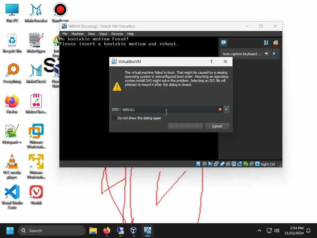Click the Mount and Retry Boot button
The image size is (317, 238).
[x=185, y=126]
